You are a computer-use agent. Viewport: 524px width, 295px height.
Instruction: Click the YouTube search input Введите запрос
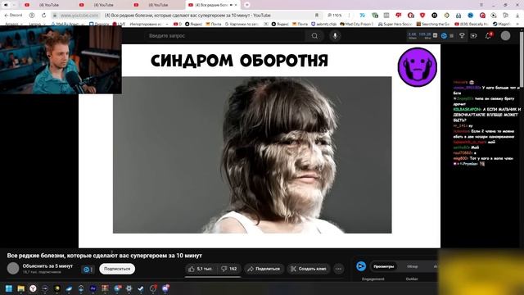(224, 36)
